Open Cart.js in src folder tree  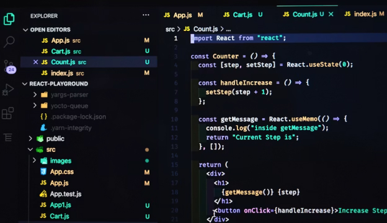click(x=60, y=216)
